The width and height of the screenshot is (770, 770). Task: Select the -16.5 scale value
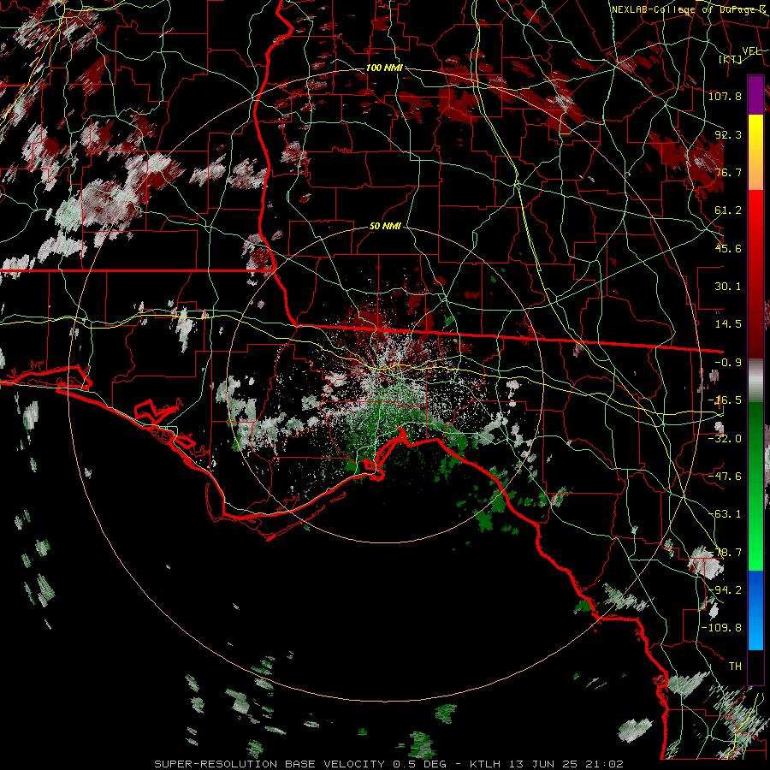[725, 400]
